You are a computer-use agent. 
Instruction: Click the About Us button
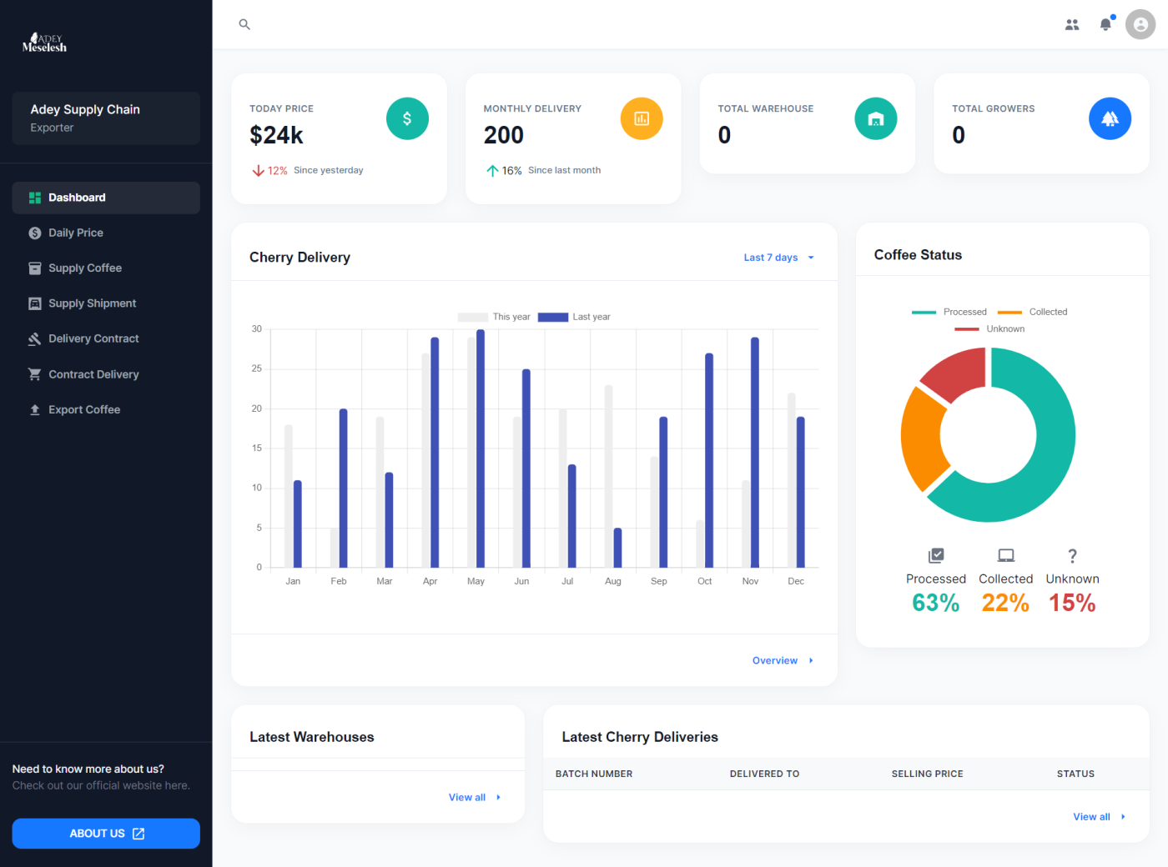106,834
